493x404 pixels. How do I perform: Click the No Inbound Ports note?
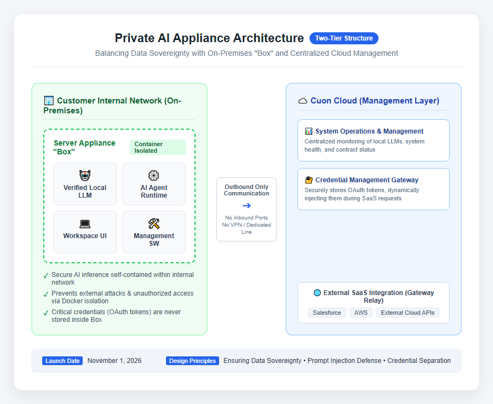(x=246, y=218)
